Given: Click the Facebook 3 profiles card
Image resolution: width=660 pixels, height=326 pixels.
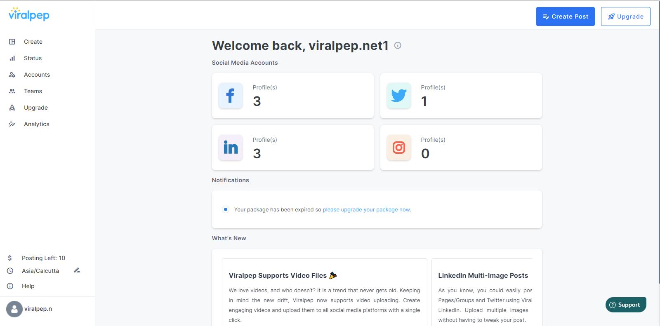Looking at the screenshot, I should pos(293,96).
